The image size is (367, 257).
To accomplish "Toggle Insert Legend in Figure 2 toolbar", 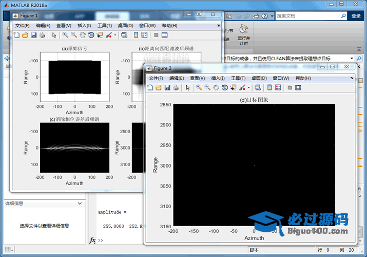I will (x=277, y=88).
